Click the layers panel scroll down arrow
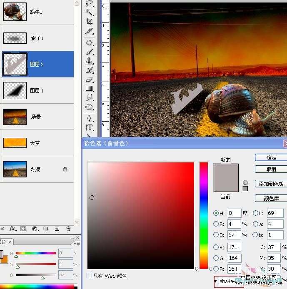The image size is (287, 289). pos(77,222)
